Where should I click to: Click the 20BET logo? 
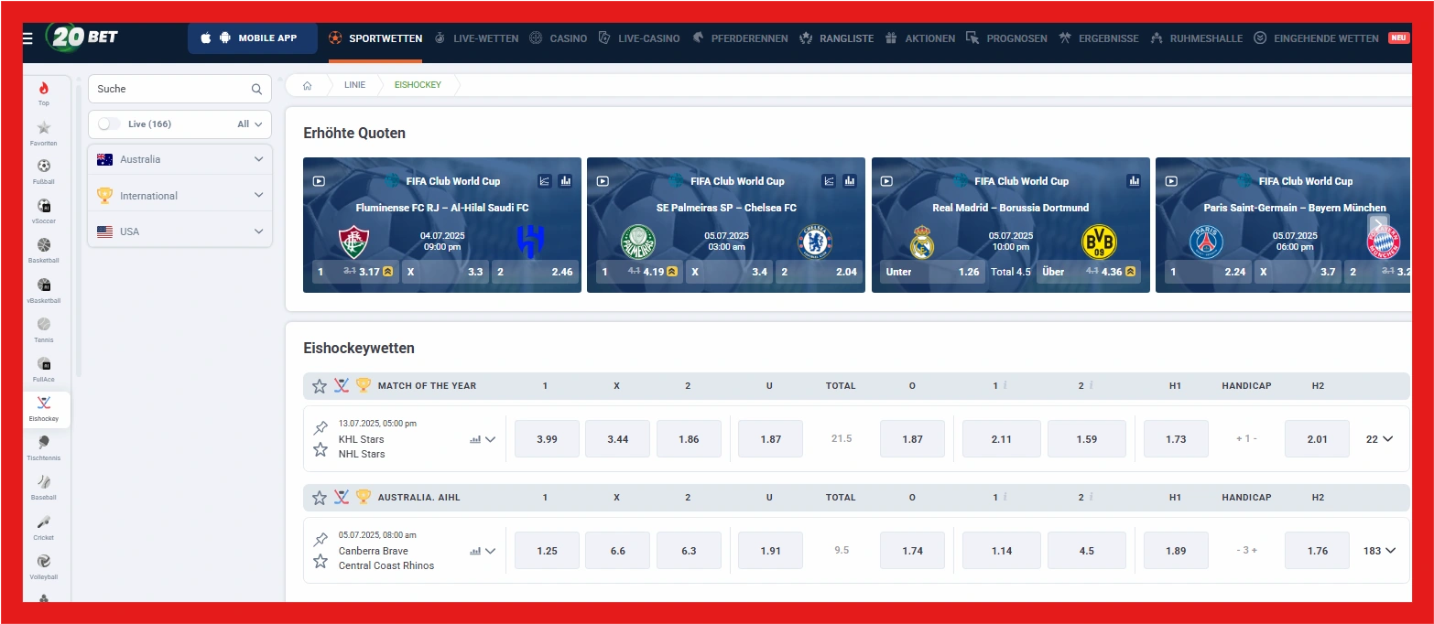pos(82,38)
